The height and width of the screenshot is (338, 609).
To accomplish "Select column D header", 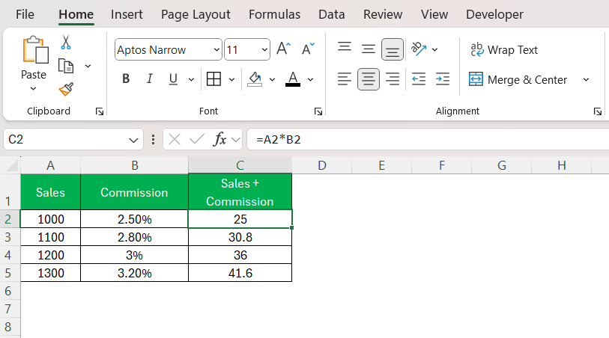I will [321, 165].
